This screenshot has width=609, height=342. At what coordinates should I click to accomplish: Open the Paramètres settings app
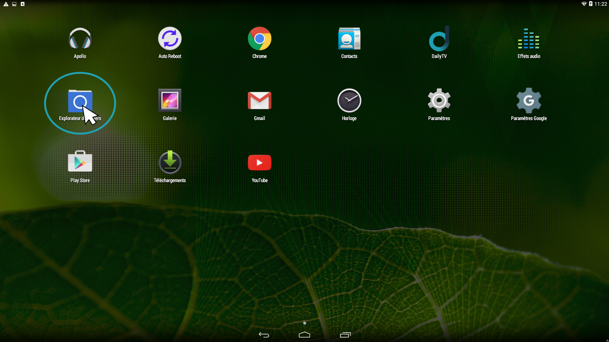(439, 105)
